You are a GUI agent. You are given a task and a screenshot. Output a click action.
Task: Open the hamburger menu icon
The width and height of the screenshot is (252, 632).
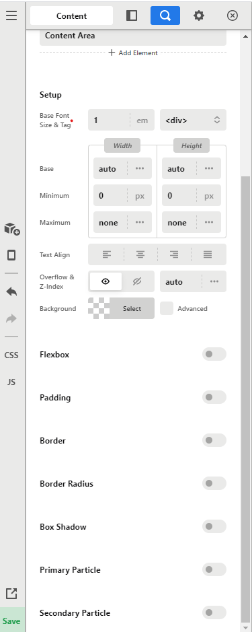11,15
